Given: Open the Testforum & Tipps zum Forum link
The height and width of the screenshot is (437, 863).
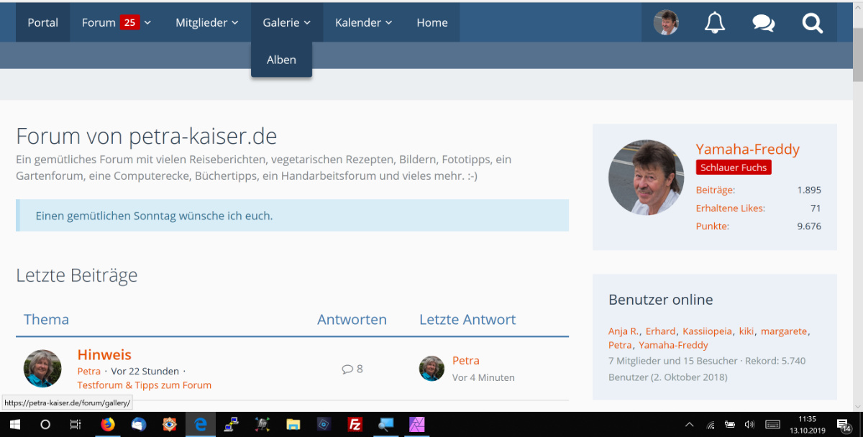Looking at the screenshot, I should [x=144, y=385].
